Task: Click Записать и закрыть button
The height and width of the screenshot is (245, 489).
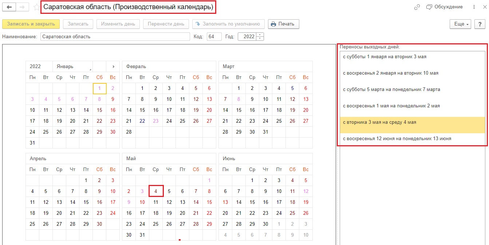Action: tap(31, 24)
